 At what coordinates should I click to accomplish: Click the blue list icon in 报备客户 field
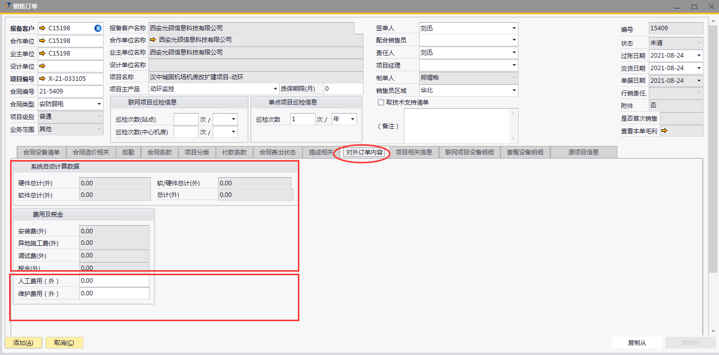(x=98, y=28)
